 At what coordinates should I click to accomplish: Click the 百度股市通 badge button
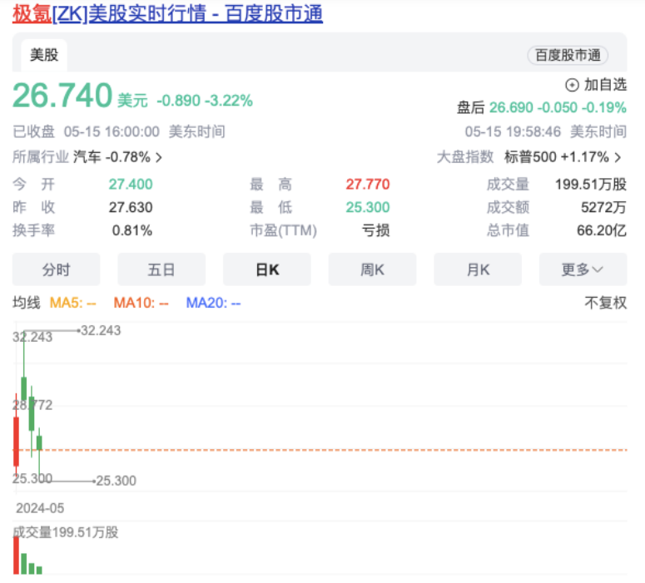(568, 55)
